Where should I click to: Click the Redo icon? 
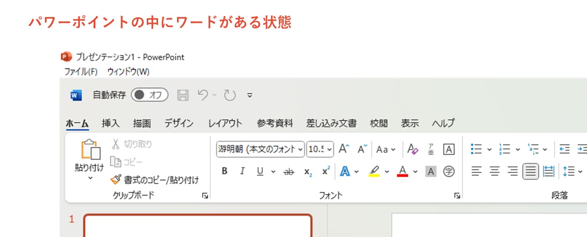click(230, 95)
